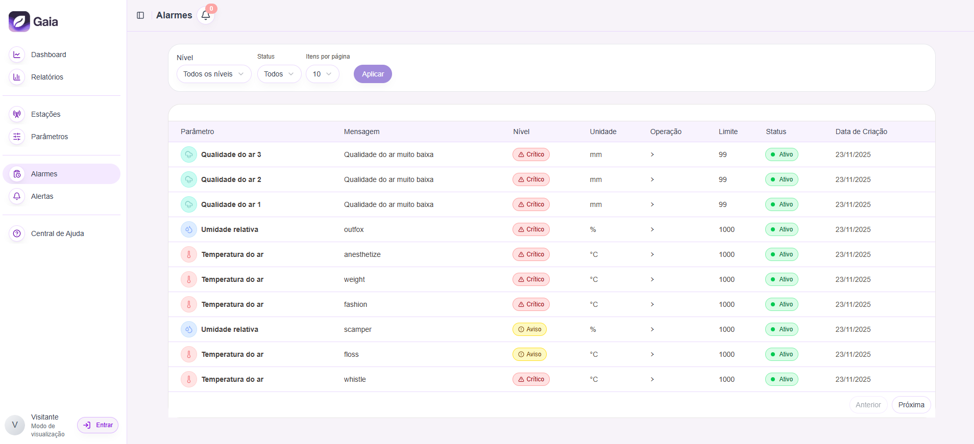Go to Relatórios in sidebar

point(47,77)
